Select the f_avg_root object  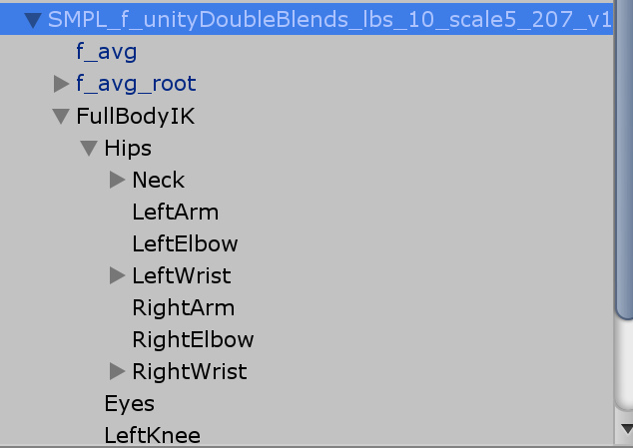click(x=136, y=84)
